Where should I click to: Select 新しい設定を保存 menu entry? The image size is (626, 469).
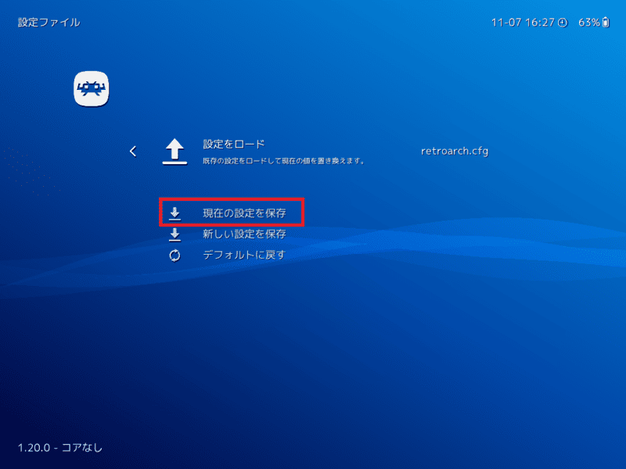pyautogui.click(x=244, y=234)
